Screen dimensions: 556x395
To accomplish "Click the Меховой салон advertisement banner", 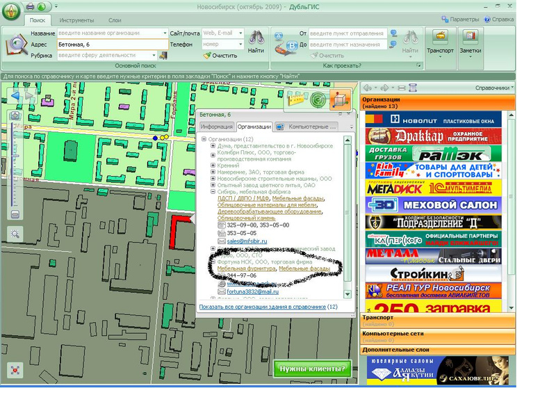I will (433, 204).
